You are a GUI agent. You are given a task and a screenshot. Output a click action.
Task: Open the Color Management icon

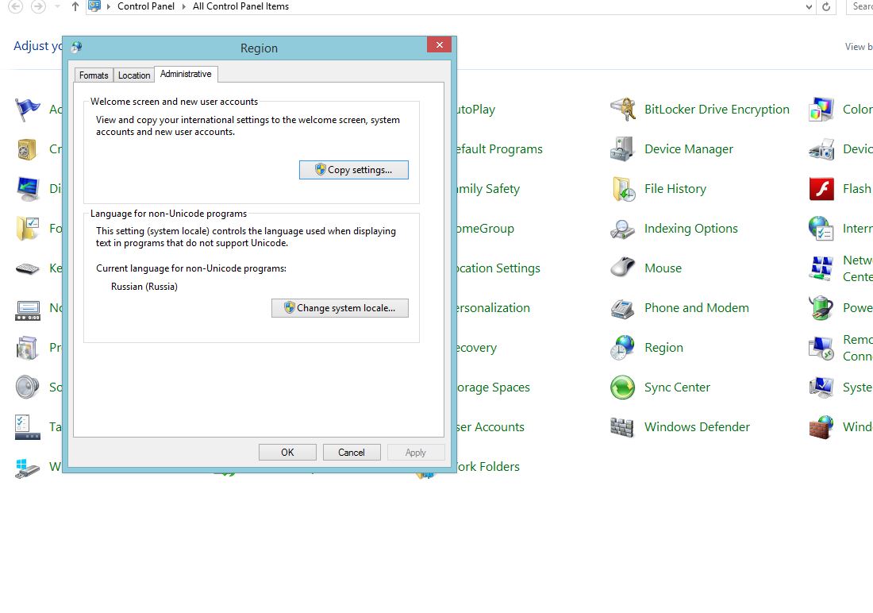tap(821, 110)
